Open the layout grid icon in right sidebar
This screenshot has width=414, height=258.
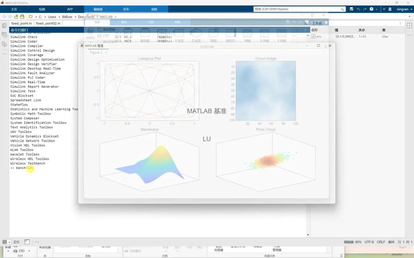pos(409,26)
